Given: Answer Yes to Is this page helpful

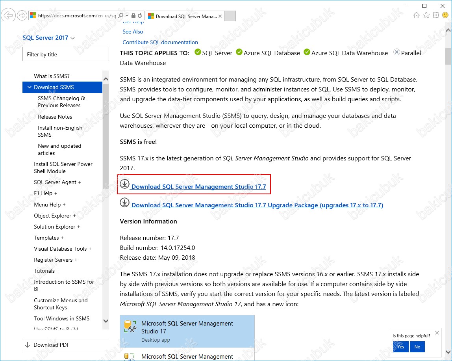Looking at the screenshot, I should [400, 347].
